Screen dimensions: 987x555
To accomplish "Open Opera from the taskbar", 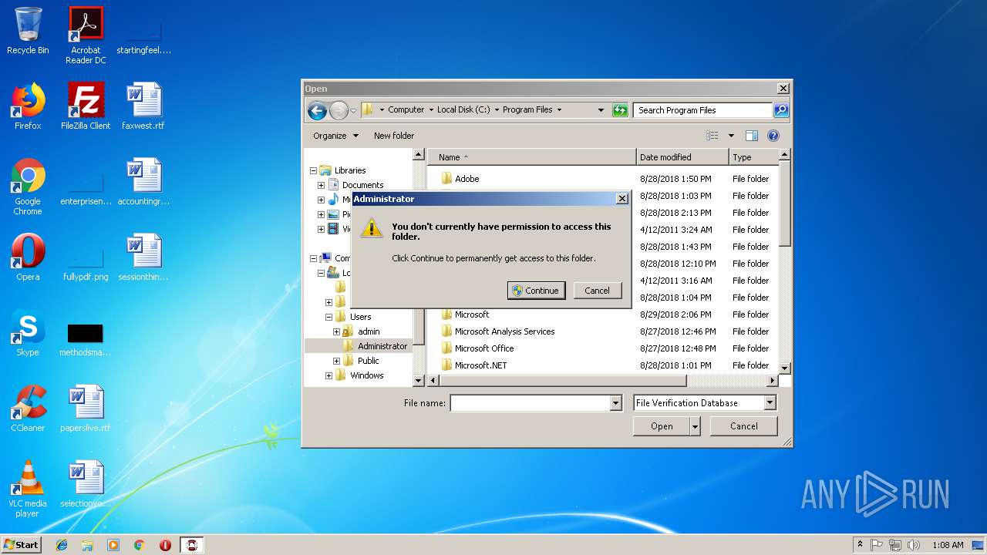I will (165, 545).
